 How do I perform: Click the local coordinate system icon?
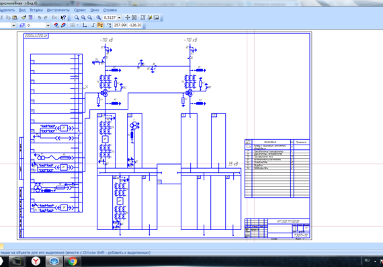(85, 25)
